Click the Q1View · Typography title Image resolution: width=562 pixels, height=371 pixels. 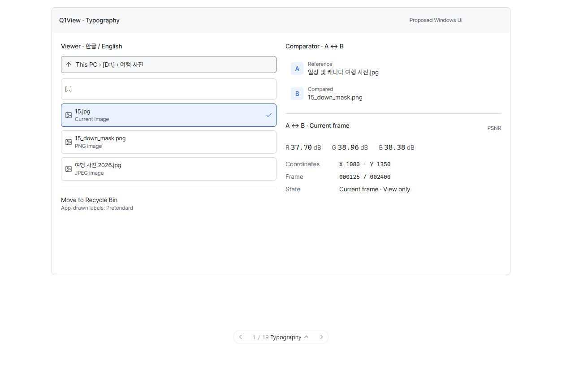[89, 20]
